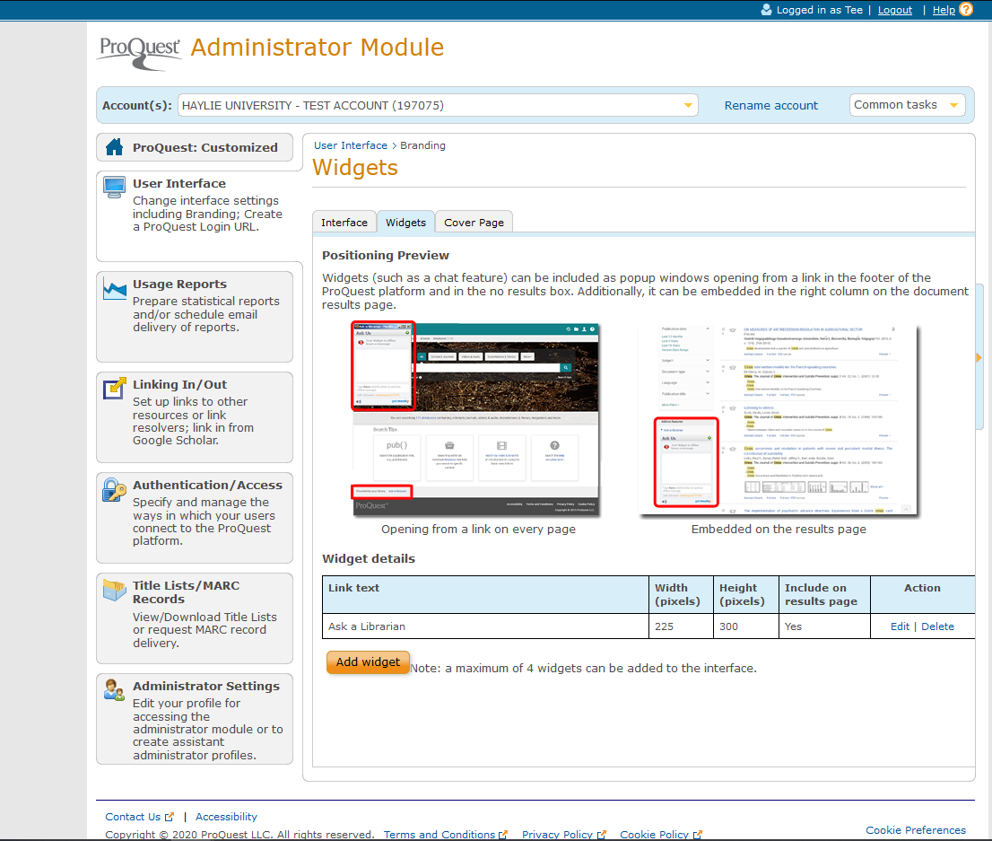Click the Logout link
Screen dimensions: 992x841
click(894, 10)
